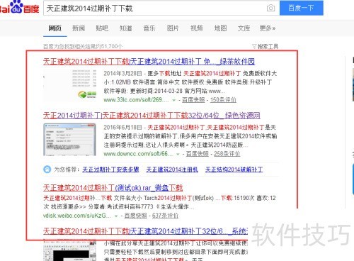The image size is (354, 261).
Task: Click the recommendation icon beside 为您推荐
Action: click(x=47, y=170)
